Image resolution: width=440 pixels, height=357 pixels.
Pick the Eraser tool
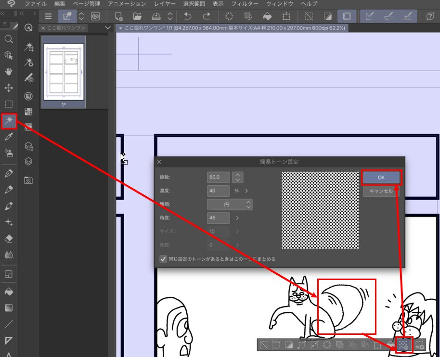coord(9,239)
